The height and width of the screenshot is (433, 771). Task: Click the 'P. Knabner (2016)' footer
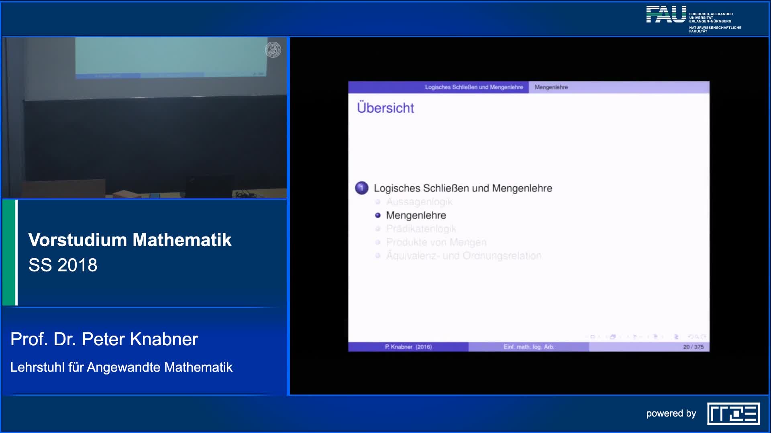(408, 347)
